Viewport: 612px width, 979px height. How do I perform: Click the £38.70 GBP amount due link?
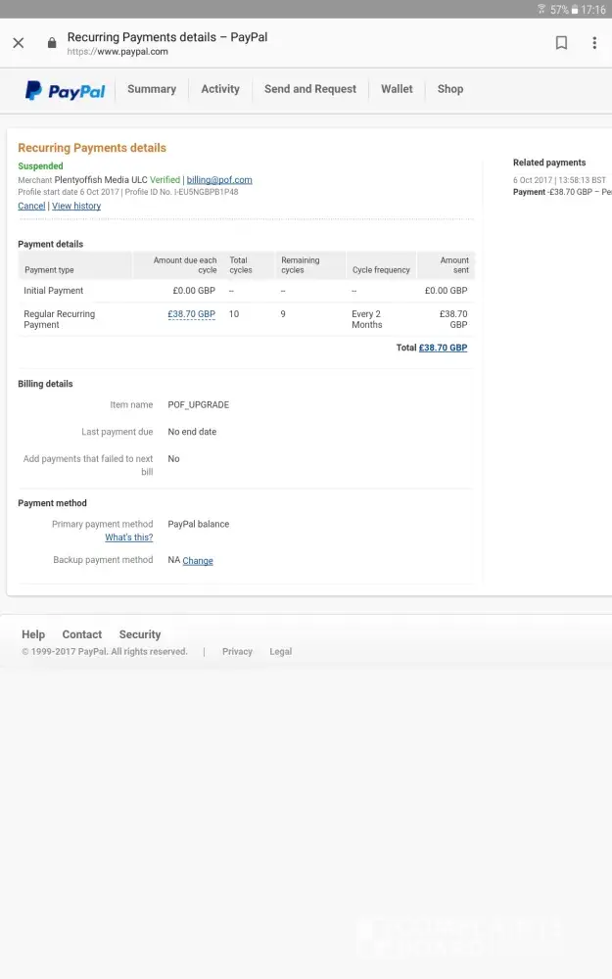tap(191, 314)
